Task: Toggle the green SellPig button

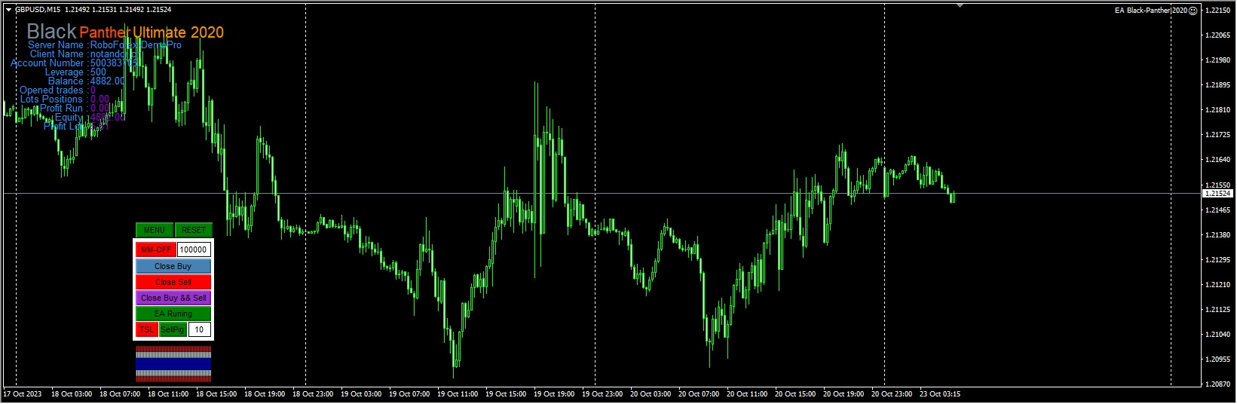Action: pyautogui.click(x=173, y=329)
